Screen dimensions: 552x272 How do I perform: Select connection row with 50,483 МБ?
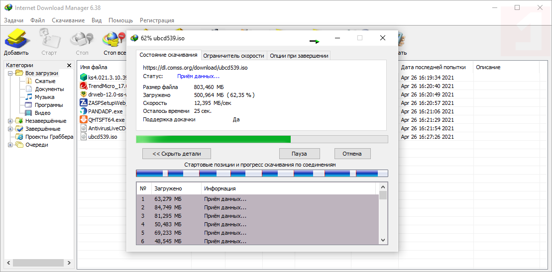pos(258,224)
